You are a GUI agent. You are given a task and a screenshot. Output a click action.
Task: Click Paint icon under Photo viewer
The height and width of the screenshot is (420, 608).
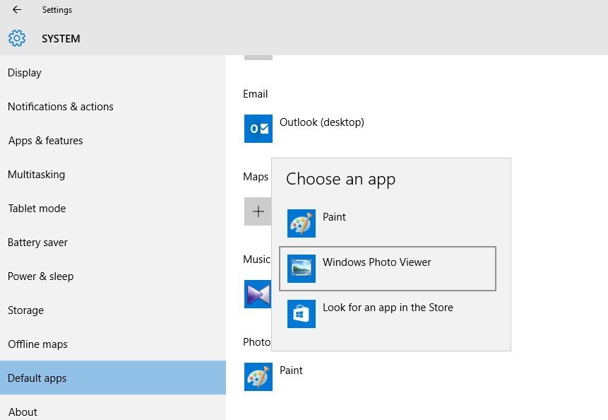pyautogui.click(x=258, y=377)
